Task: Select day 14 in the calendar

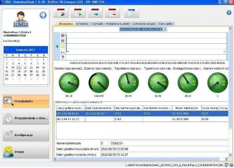Action: pos(37,68)
